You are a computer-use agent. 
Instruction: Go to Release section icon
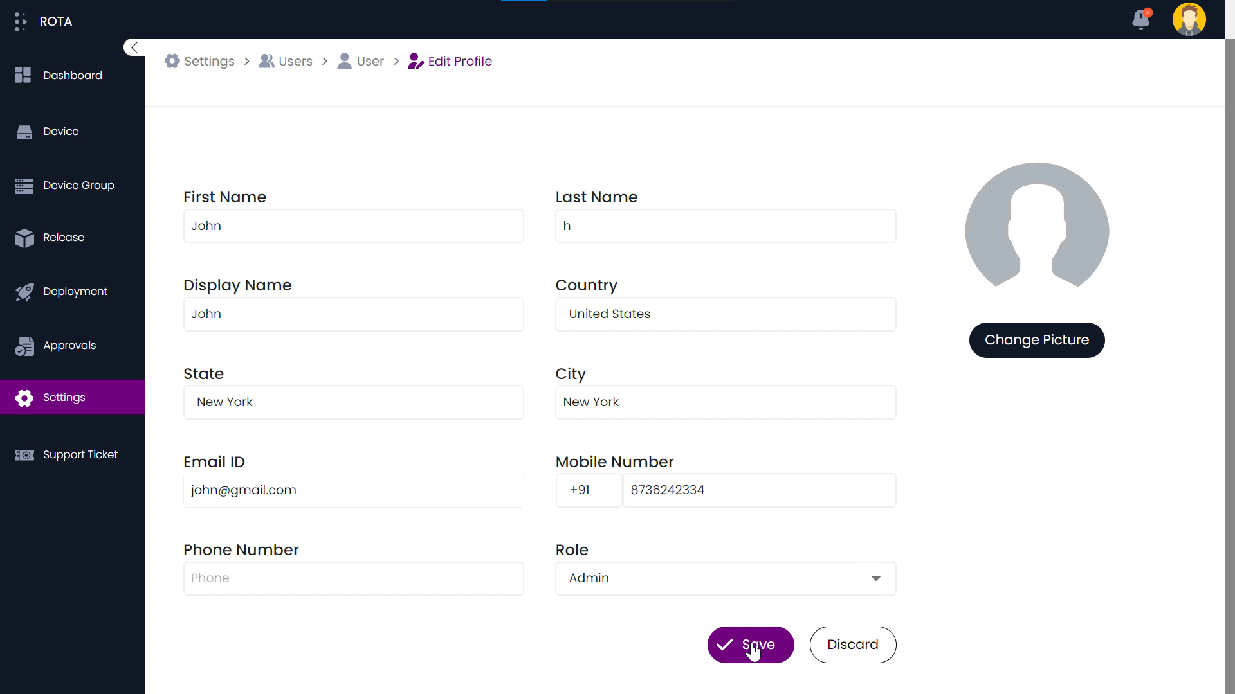pos(24,238)
